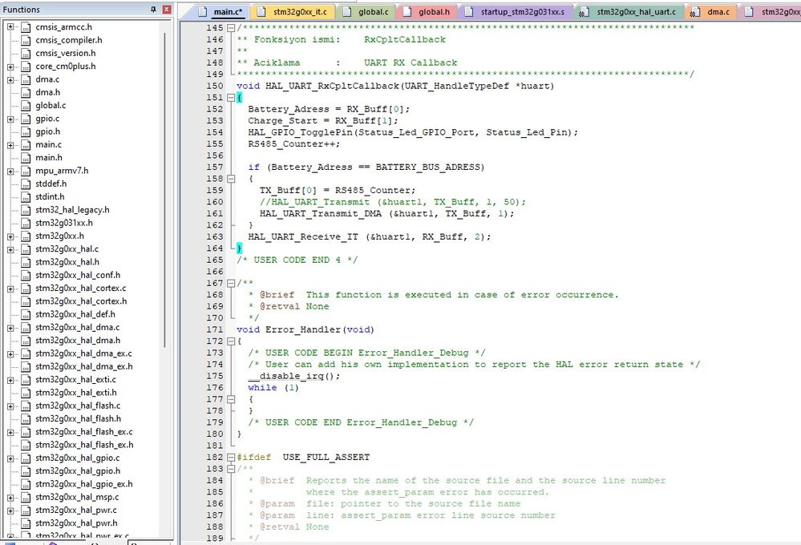
Task: Place cursor on Error_Handler function name
Action: (x=303, y=330)
